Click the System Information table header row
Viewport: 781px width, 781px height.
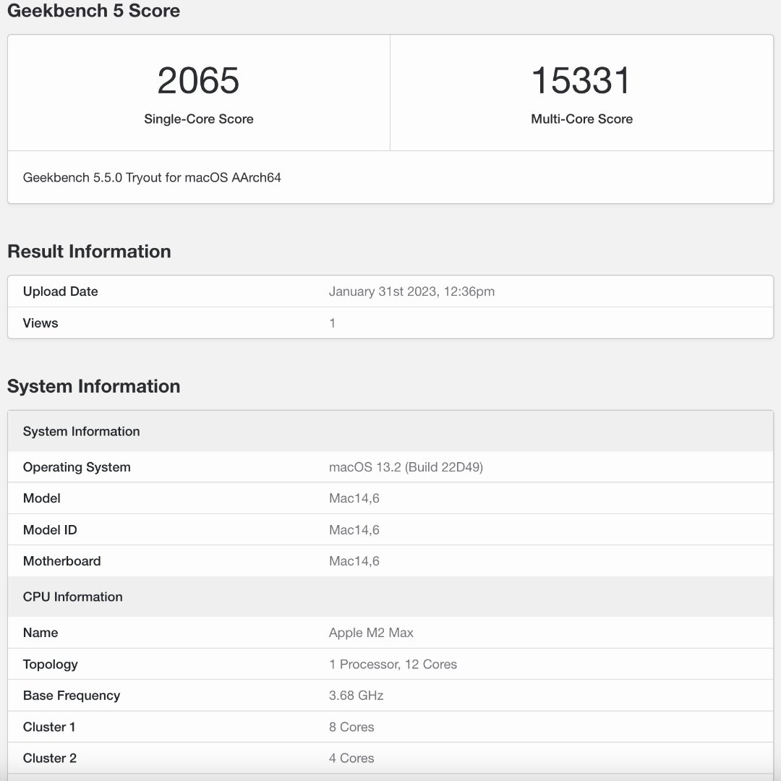390,431
